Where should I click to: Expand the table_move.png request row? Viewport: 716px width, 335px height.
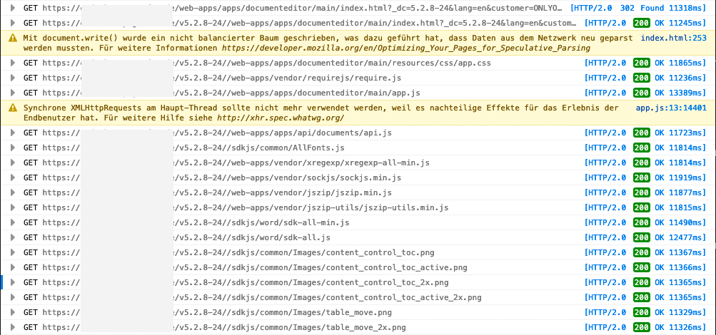click(x=13, y=312)
